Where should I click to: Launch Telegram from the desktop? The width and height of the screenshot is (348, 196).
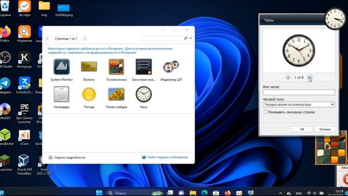tap(5, 85)
